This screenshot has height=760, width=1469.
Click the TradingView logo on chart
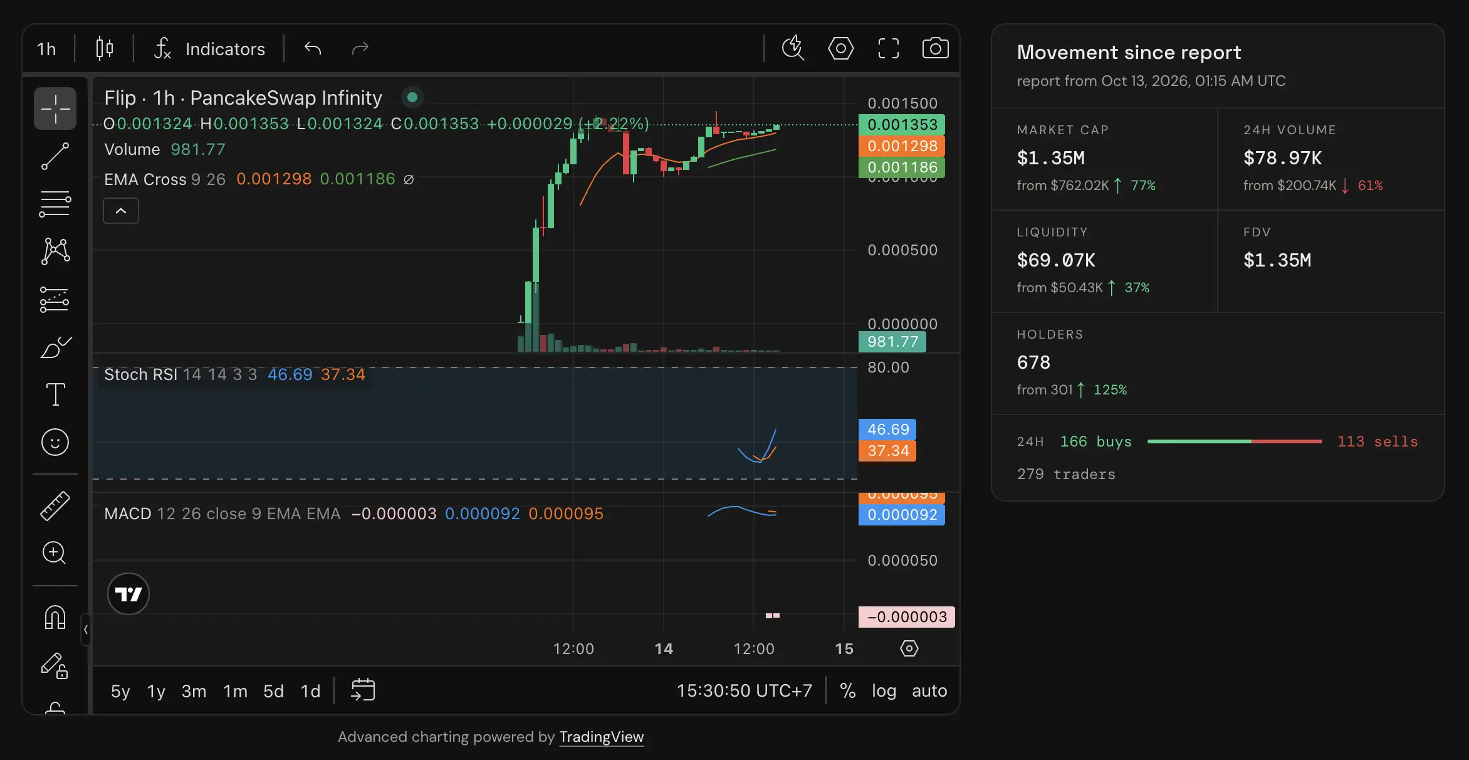tap(128, 594)
